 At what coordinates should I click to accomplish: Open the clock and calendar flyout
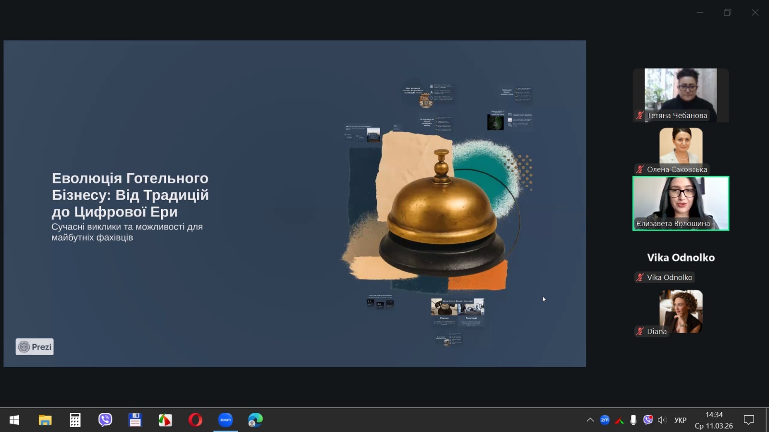[x=714, y=420]
